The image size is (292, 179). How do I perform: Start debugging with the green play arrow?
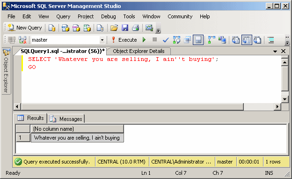pyautogui.click(x=144, y=40)
